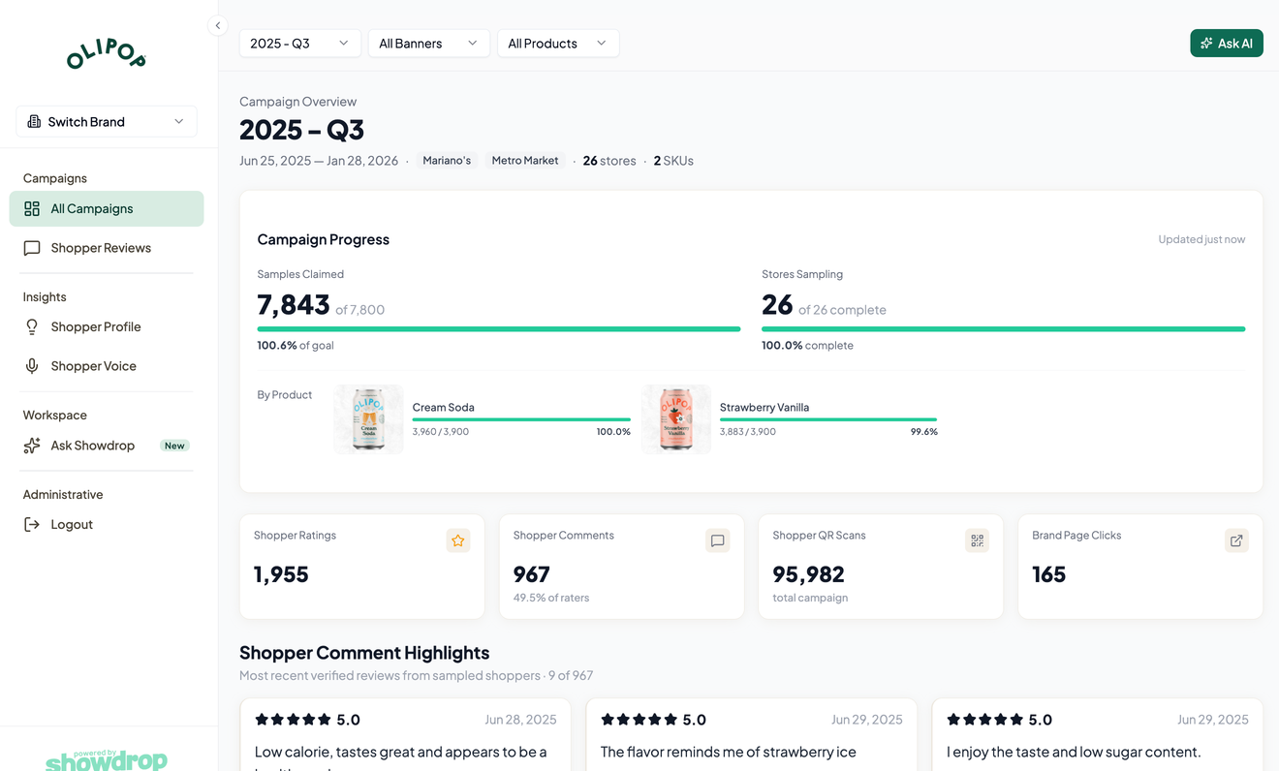Click the Stores Sampling progress bar

point(1004,329)
